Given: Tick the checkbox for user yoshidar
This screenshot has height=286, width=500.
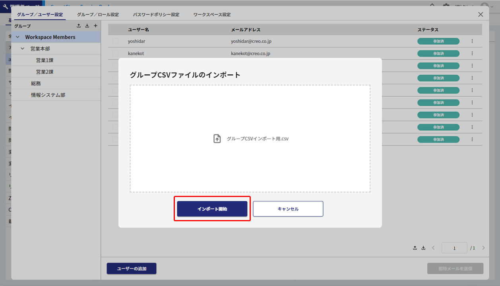Looking at the screenshot, I should [x=115, y=41].
